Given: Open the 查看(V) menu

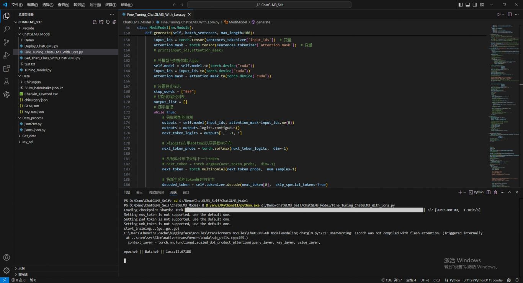Looking at the screenshot, I should pos(64,5).
